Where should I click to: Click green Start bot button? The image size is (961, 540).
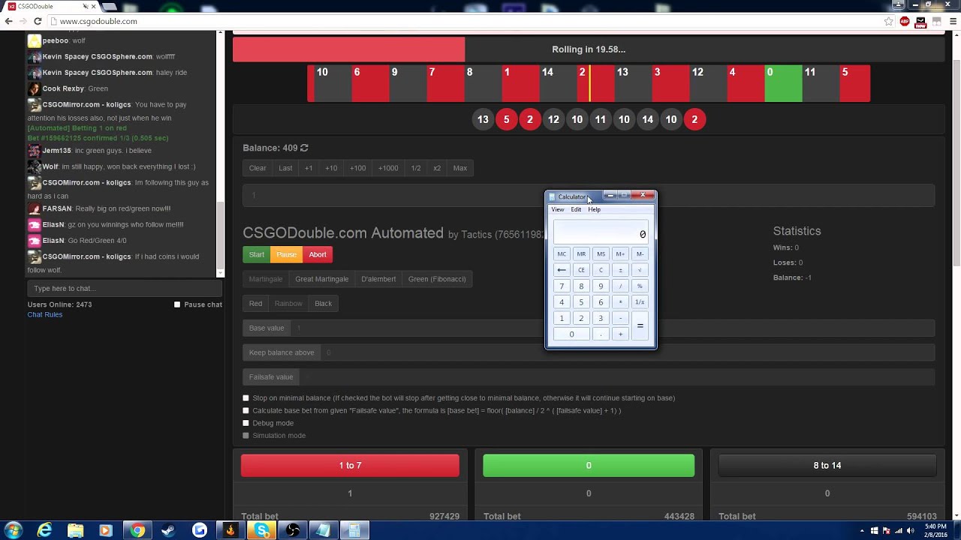(x=257, y=255)
